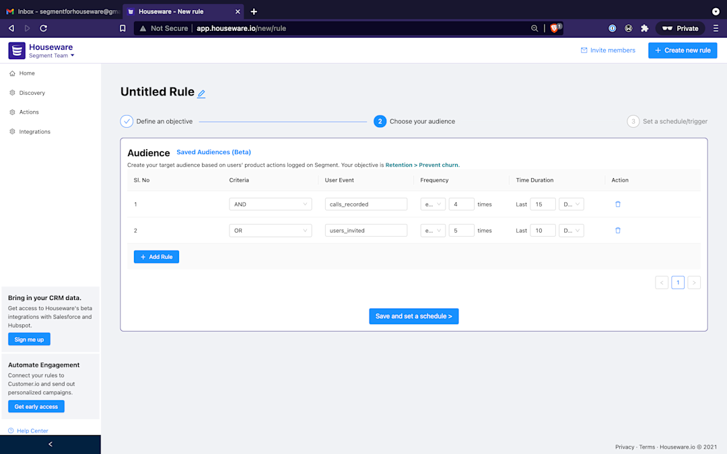This screenshot has width=727, height=454.
Task: Click the browser back arrow
Action: click(x=11, y=28)
